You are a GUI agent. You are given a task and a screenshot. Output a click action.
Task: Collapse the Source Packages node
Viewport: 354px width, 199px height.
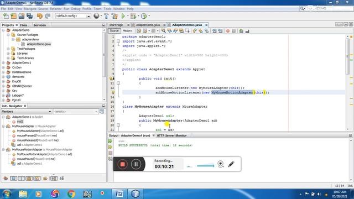[x=8, y=35]
